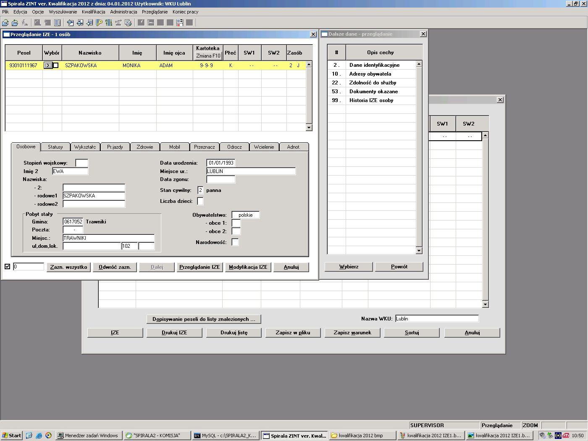Switch to the Zdrowie tab
The width and height of the screenshot is (588, 441).
(x=145, y=147)
